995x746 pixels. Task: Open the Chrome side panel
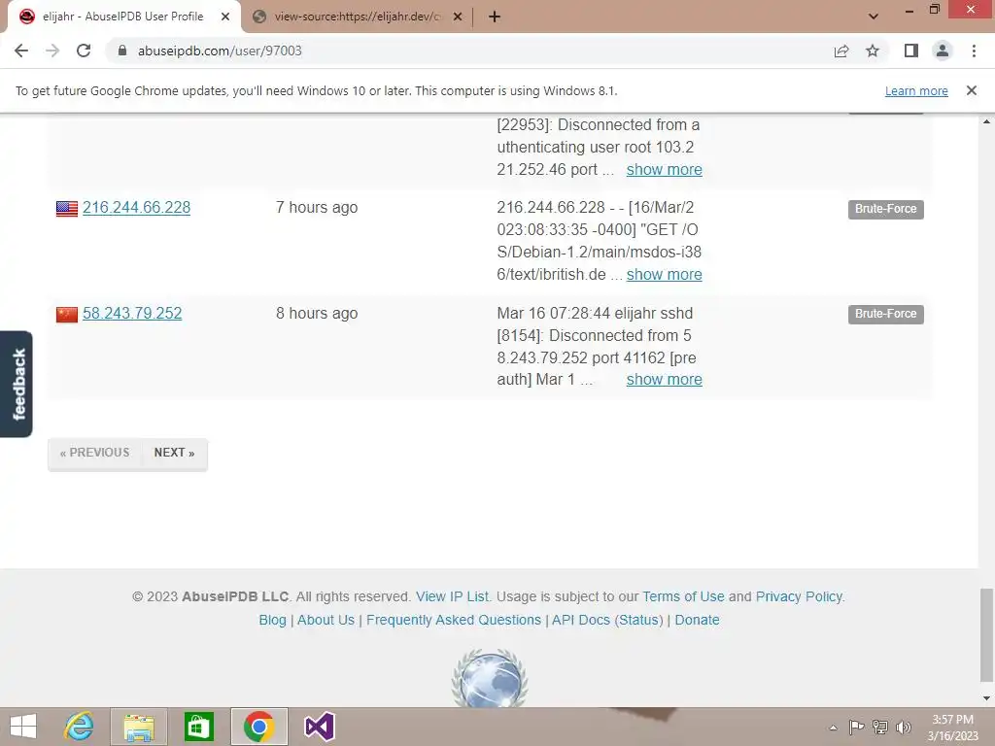911,51
